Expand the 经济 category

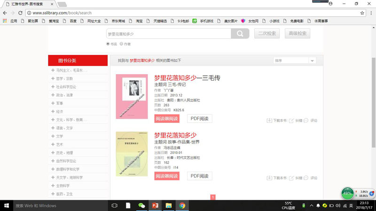coord(53,112)
